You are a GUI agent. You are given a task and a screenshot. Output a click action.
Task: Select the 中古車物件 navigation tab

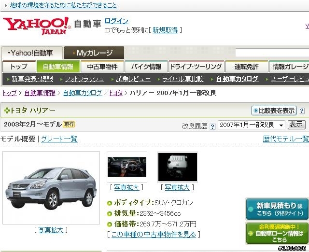(x=102, y=67)
